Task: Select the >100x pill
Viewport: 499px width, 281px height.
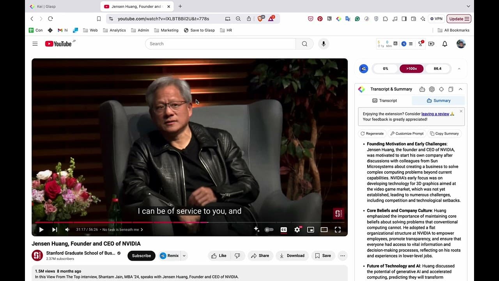Action: point(411,69)
